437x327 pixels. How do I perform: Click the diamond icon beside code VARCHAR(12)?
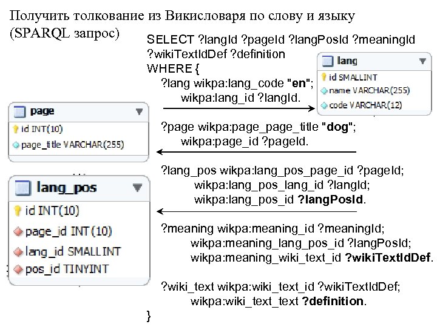coord(324,105)
